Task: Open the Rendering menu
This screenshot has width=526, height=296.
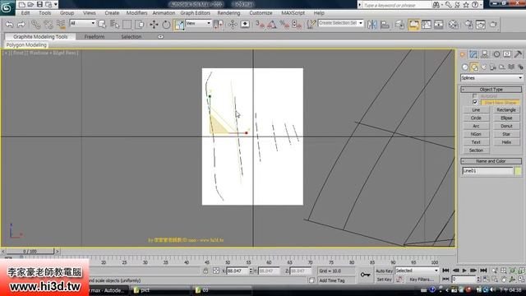Action: 228,13
